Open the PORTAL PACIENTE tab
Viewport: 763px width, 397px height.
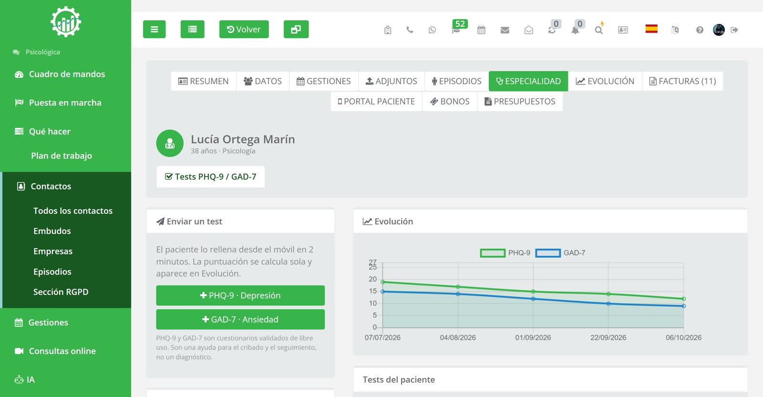pos(376,101)
